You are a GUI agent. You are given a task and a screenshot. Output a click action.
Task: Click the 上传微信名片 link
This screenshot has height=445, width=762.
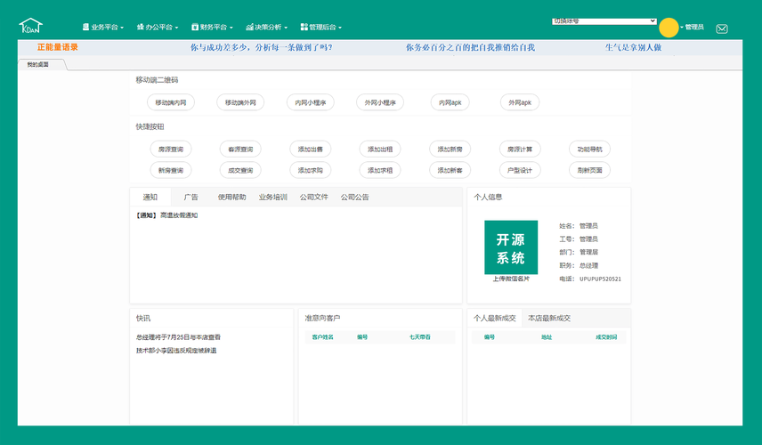pyautogui.click(x=511, y=279)
